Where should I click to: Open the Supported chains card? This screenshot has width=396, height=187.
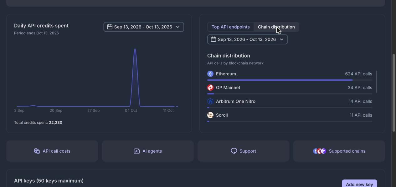point(339,151)
